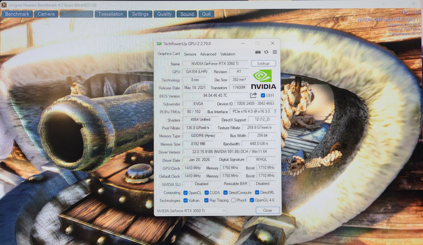Click the Shaders value 4864 Unified
Screen dimensions: 423x245
tap(201, 120)
